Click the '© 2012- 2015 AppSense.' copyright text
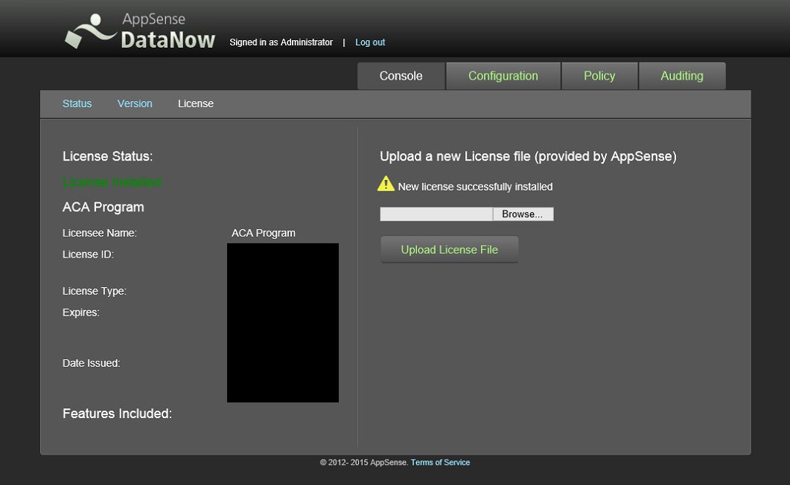 pos(364,463)
